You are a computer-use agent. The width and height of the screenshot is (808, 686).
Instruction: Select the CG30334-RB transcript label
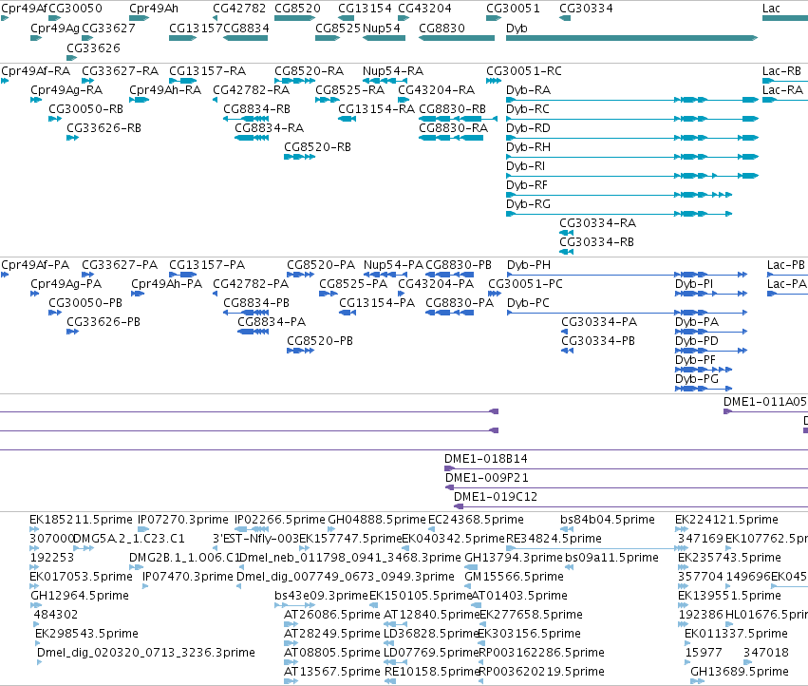tap(596, 242)
